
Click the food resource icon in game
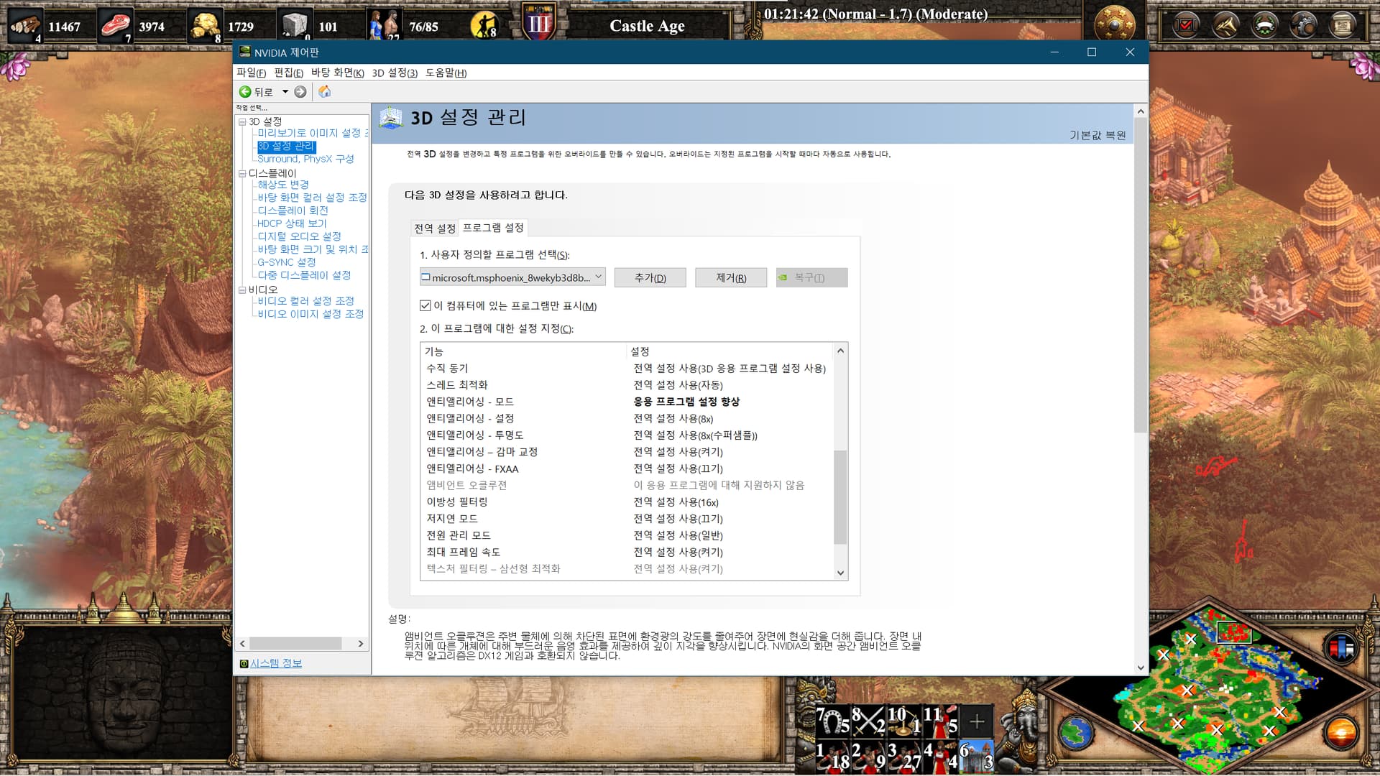pyautogui.click(x=115, y=25)
